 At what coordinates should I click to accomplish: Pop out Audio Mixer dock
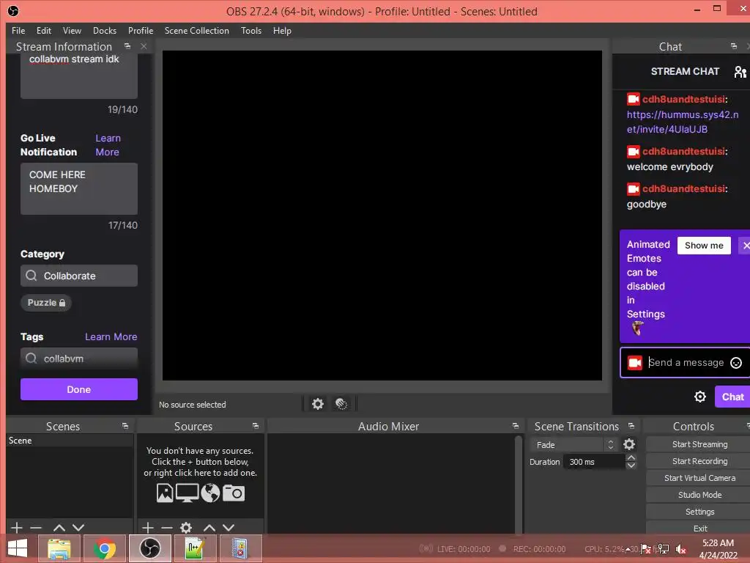(x=515, y=426)
